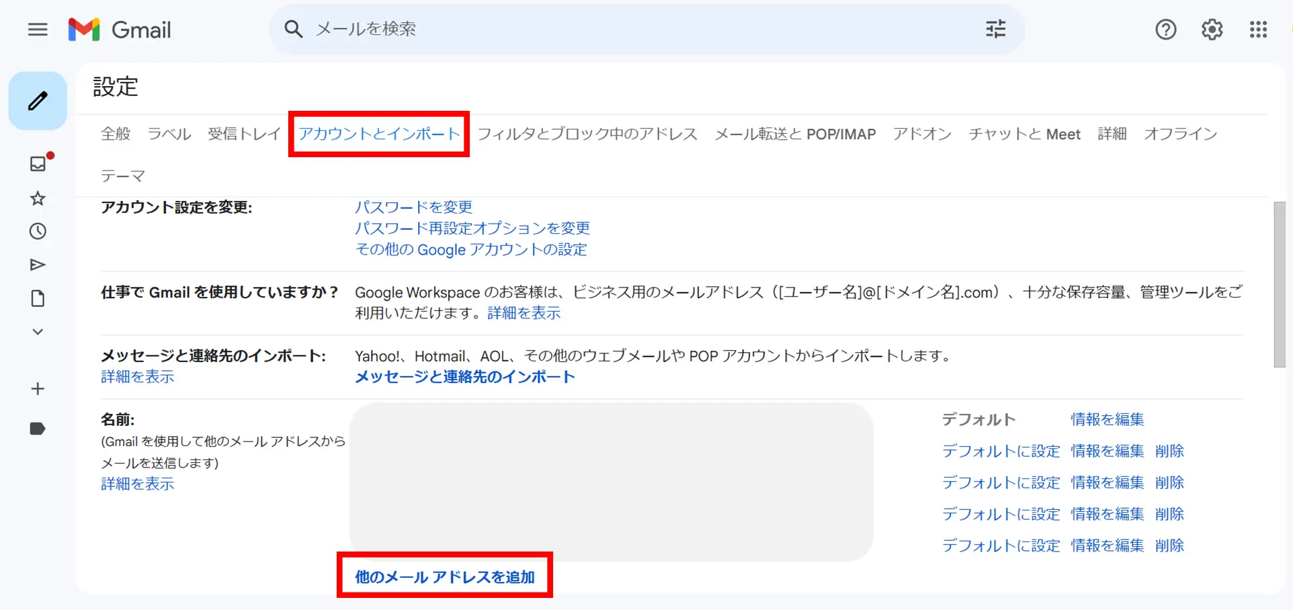Switch to 全般 tab
This screenshot has width=1293, height=610.
click(x=116, y=134)
